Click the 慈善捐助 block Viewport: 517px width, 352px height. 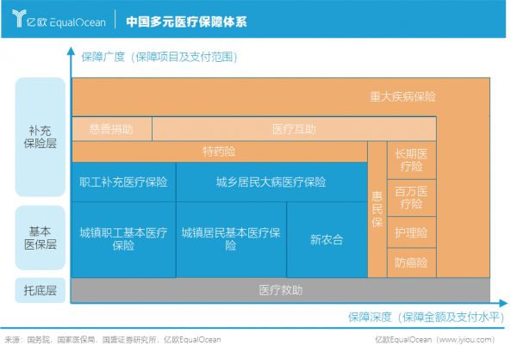(x=111, y=129)
